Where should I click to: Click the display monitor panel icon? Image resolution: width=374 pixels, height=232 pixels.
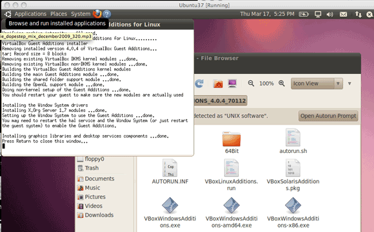pyautogui.click(x=318, y=14)
